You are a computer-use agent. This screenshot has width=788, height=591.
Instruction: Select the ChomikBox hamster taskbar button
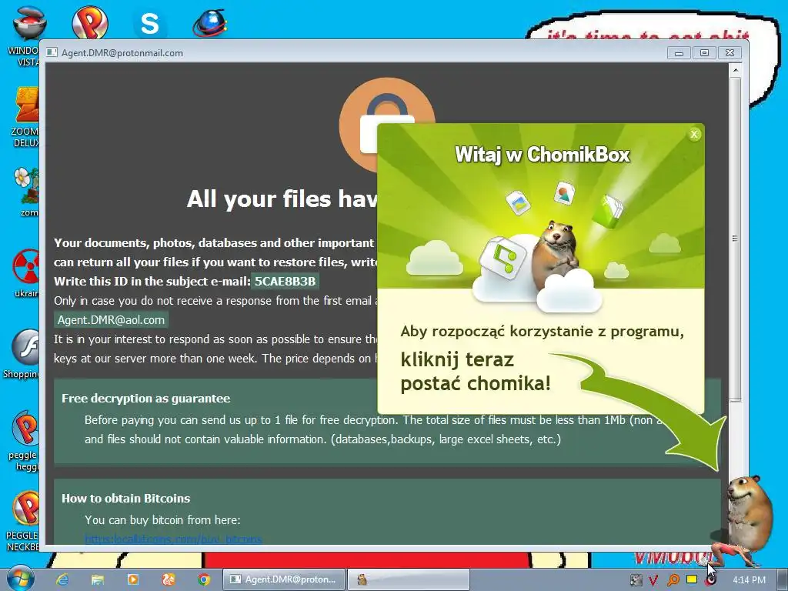coord(409,579)
